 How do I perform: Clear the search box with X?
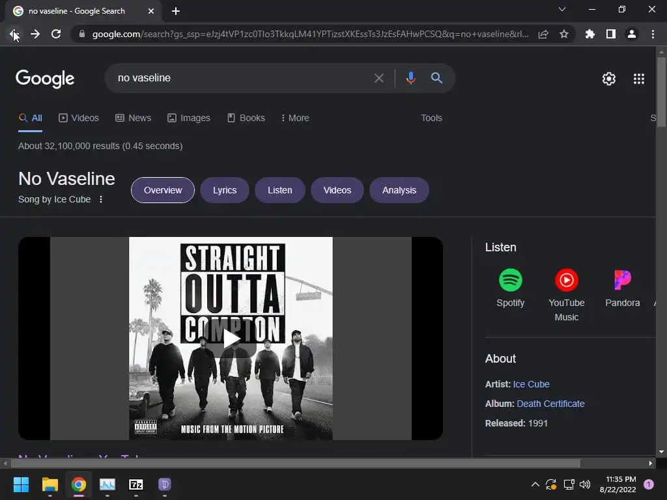click(379, 78)
